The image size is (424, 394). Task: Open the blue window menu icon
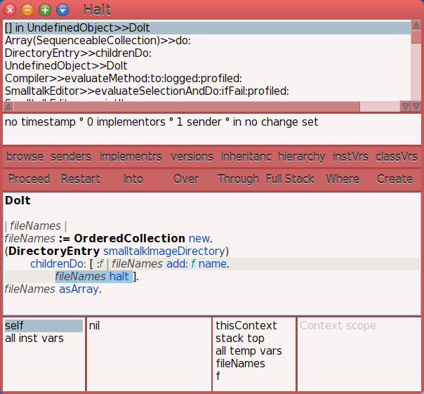click(x=62, y=10)
